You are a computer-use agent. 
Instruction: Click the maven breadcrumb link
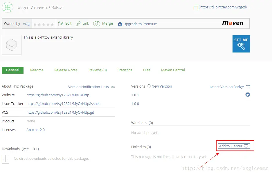[x=40, y=8]
